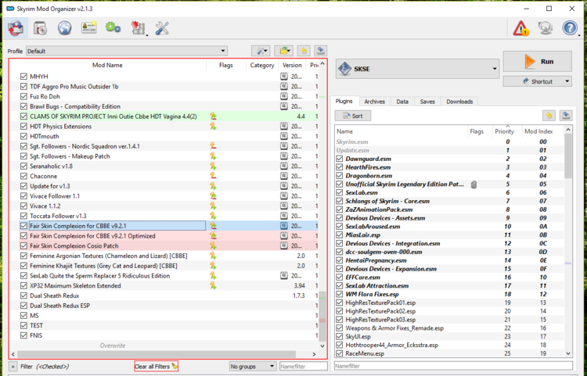587x376 pixels.
Task: Click the archive flag icon on Unofficial Skyrim Patch
Action: point(474,184)
